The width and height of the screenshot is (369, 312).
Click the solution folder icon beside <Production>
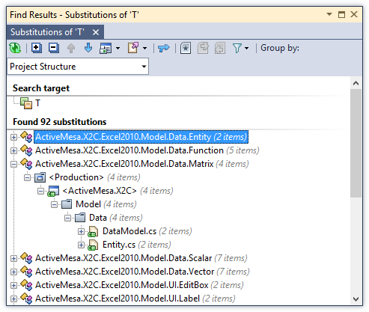tap(40, 177)
